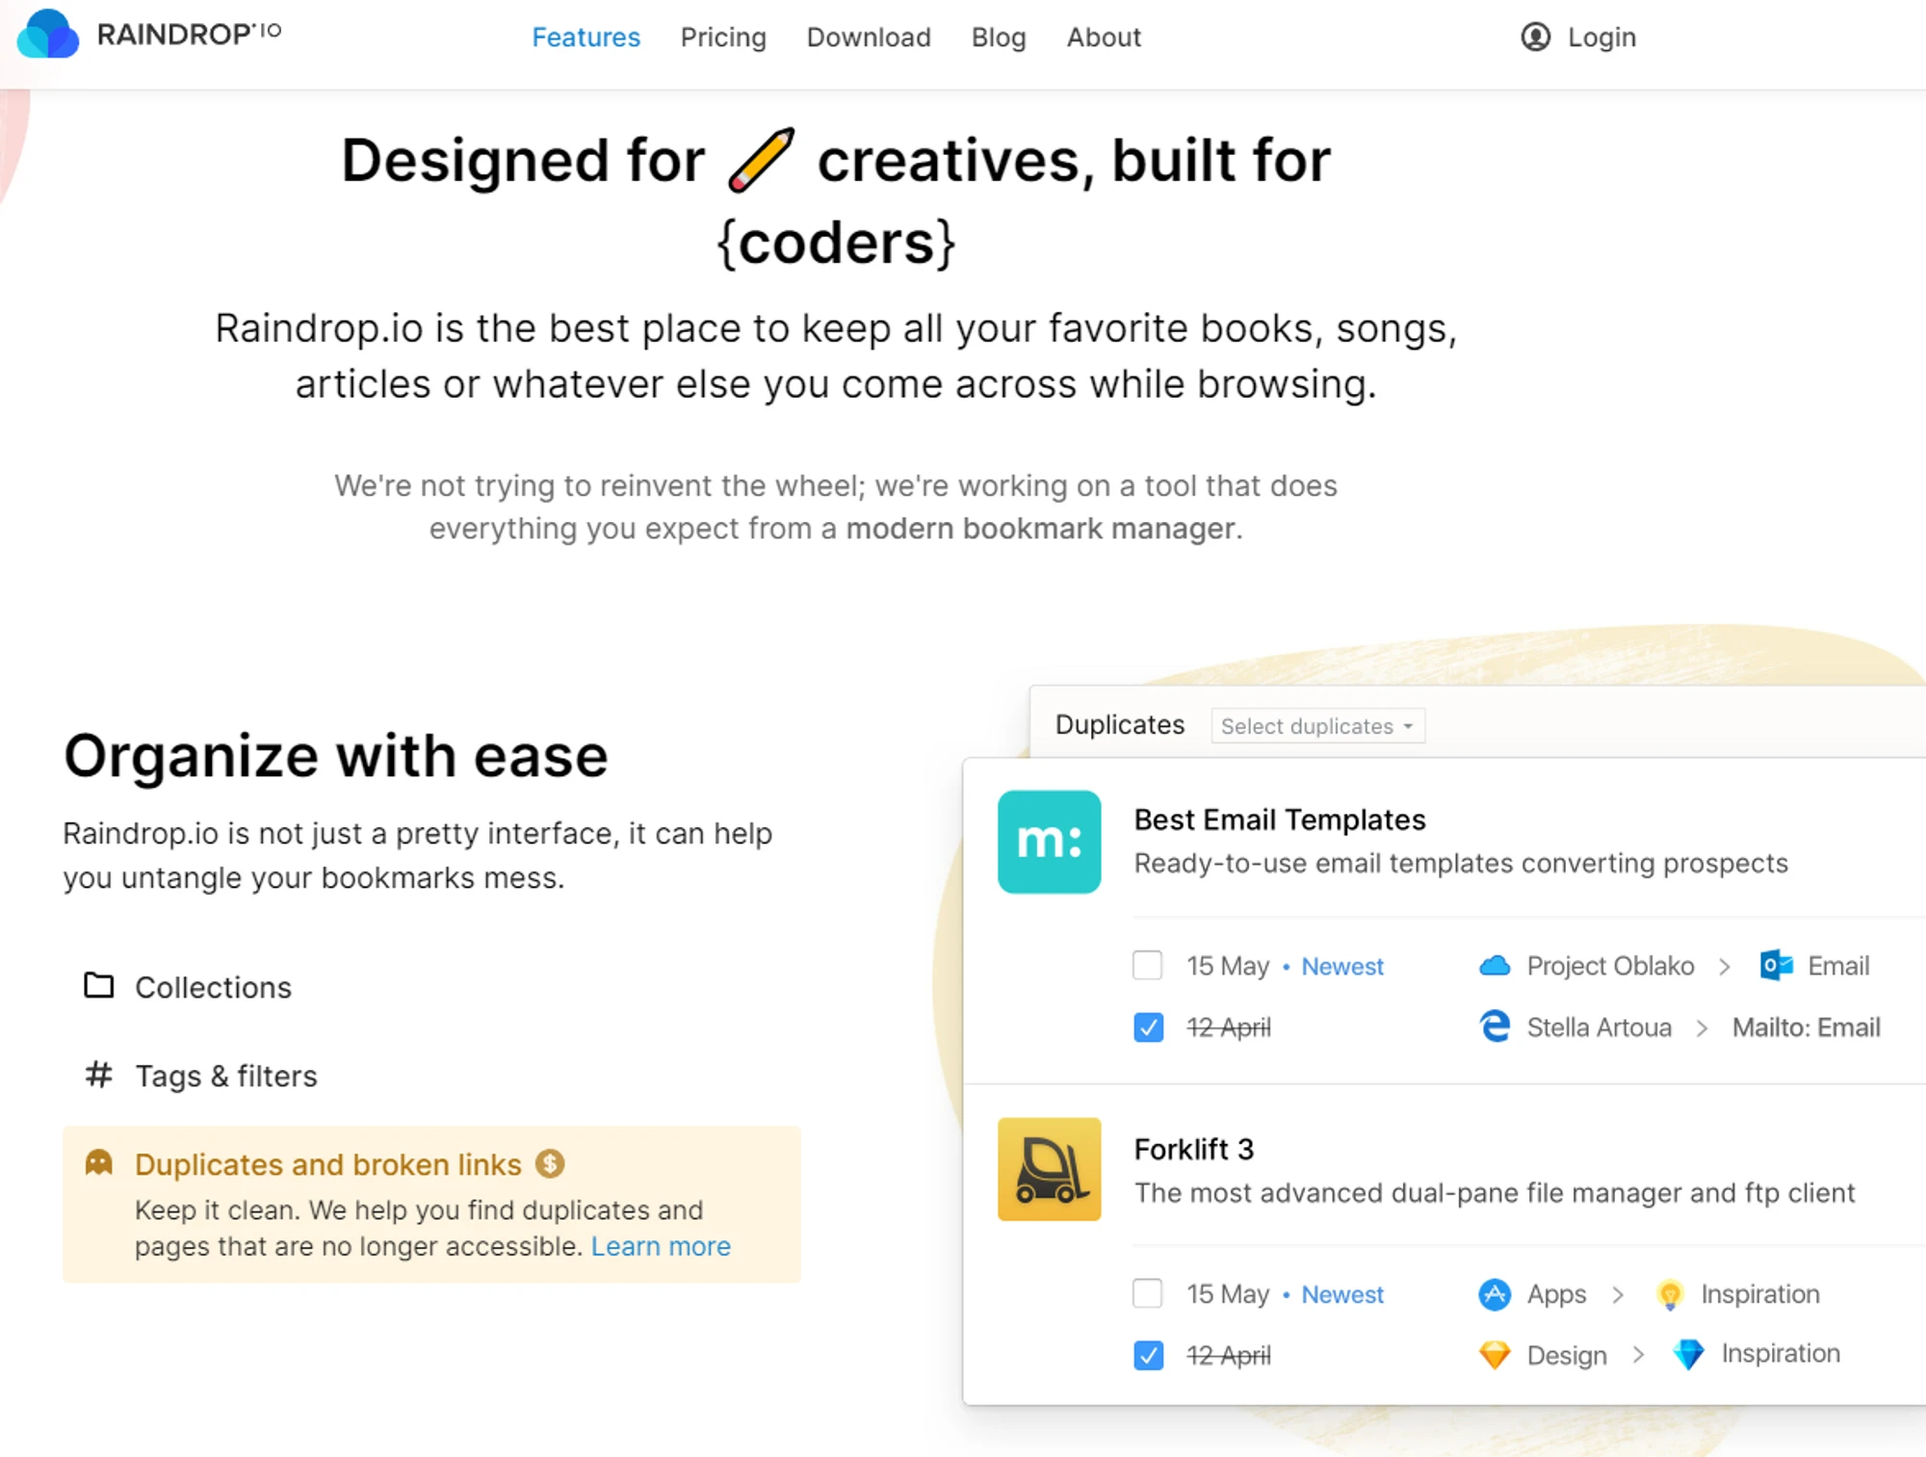
Task: Click the light bulb icon beside Inspiration
Action: coord(1670,1294)
